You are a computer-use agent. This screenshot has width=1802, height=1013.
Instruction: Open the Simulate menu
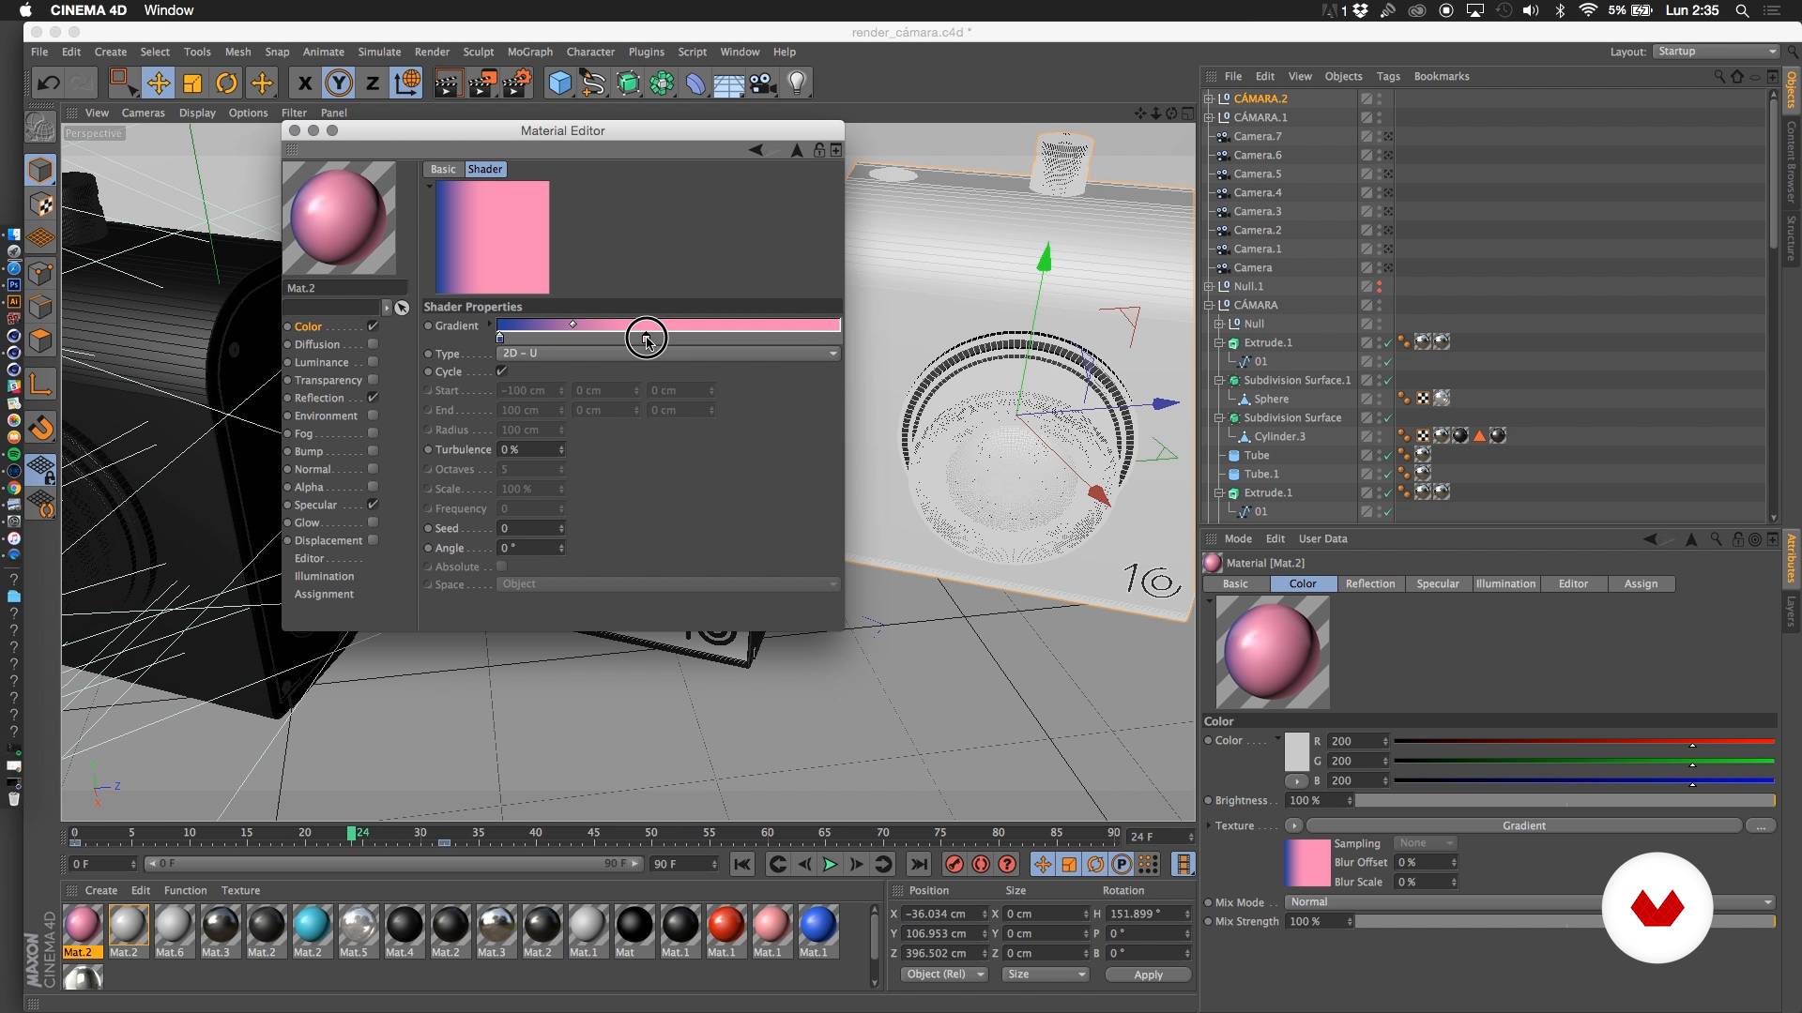pos(379,52)
